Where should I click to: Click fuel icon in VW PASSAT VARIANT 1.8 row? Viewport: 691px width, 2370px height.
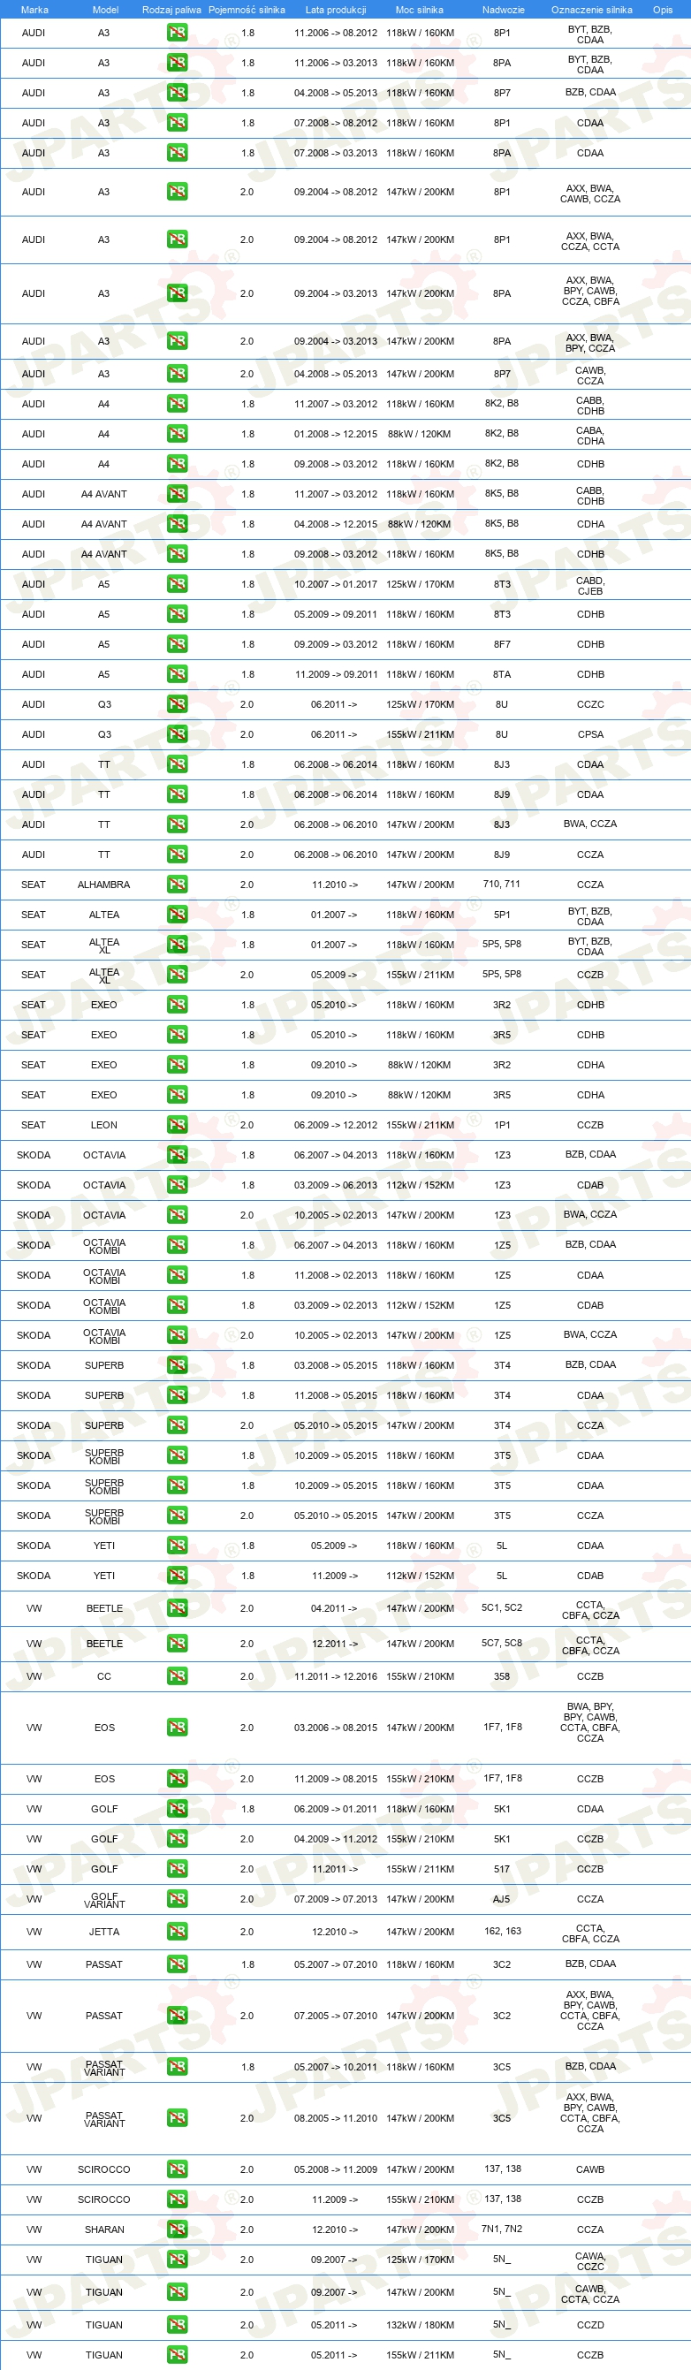(178, 2066)
